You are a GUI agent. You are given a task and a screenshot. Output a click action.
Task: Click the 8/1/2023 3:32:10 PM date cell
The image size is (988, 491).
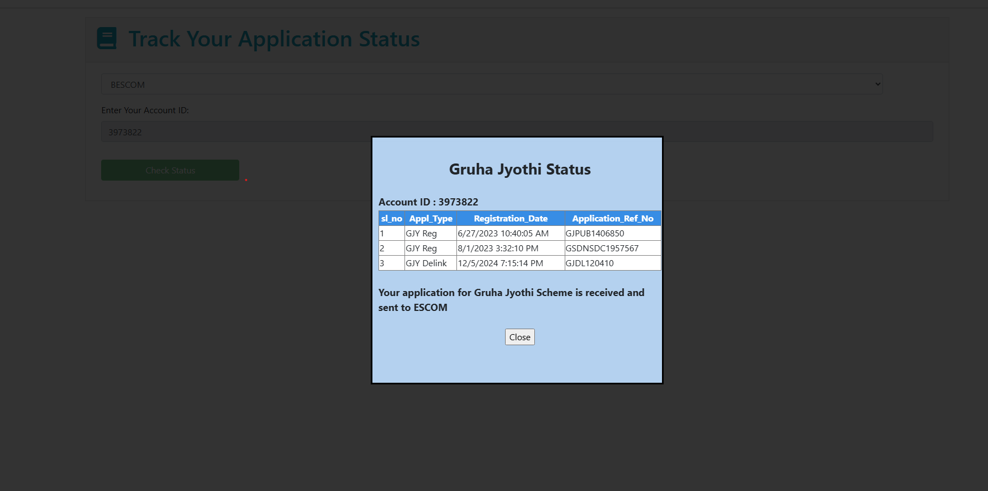pos(498,249)
